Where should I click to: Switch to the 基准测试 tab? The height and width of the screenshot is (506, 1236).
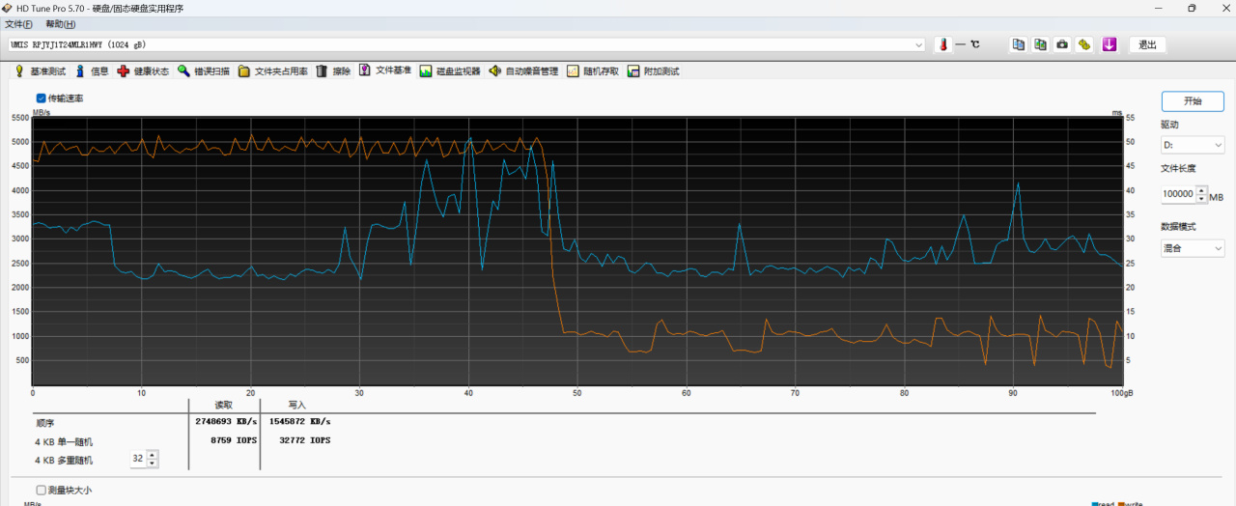tap(40, 71)
